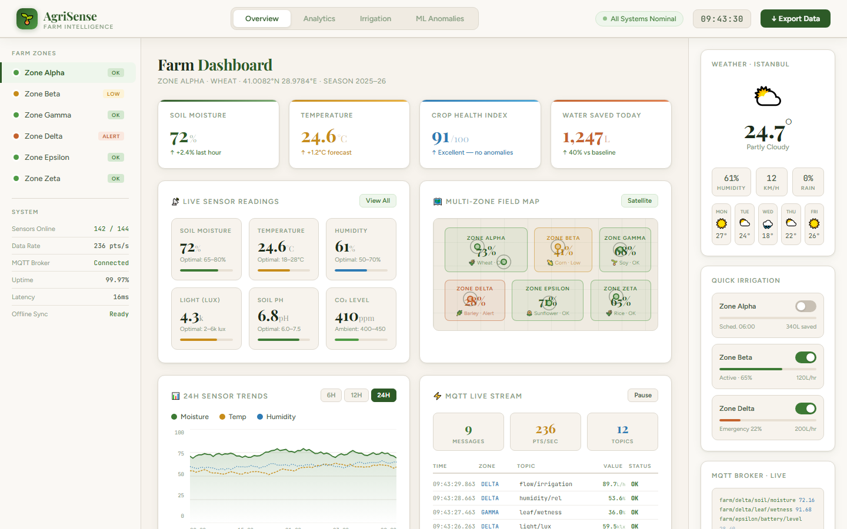
Task: Click the Zone Delta emergency progress bar
Action: pyautogui.click(x=768, y=420)
